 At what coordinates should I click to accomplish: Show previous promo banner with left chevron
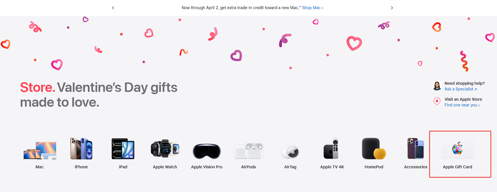[x=113, y=8]
